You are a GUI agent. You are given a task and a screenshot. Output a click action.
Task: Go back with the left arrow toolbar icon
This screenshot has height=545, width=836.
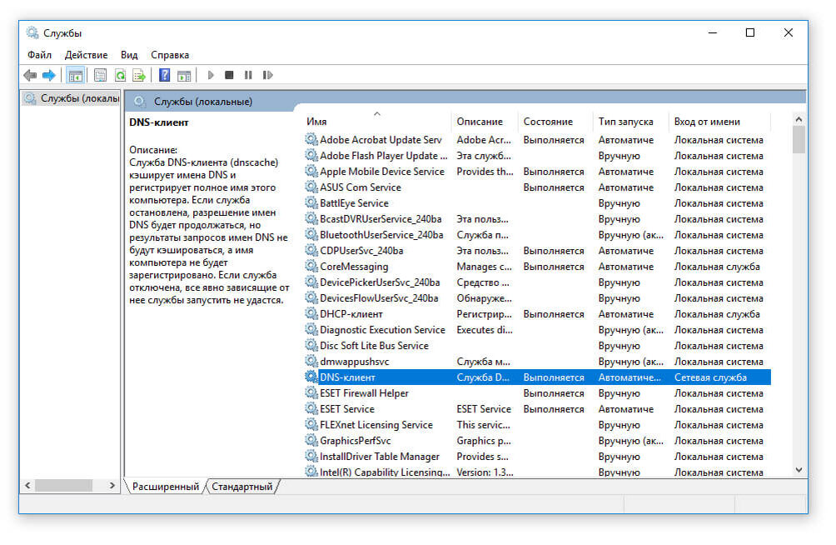coord(30,75)
